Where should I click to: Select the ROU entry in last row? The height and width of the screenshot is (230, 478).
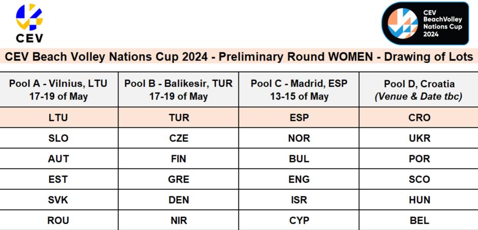pyautogui.click(x=58, y=221)
